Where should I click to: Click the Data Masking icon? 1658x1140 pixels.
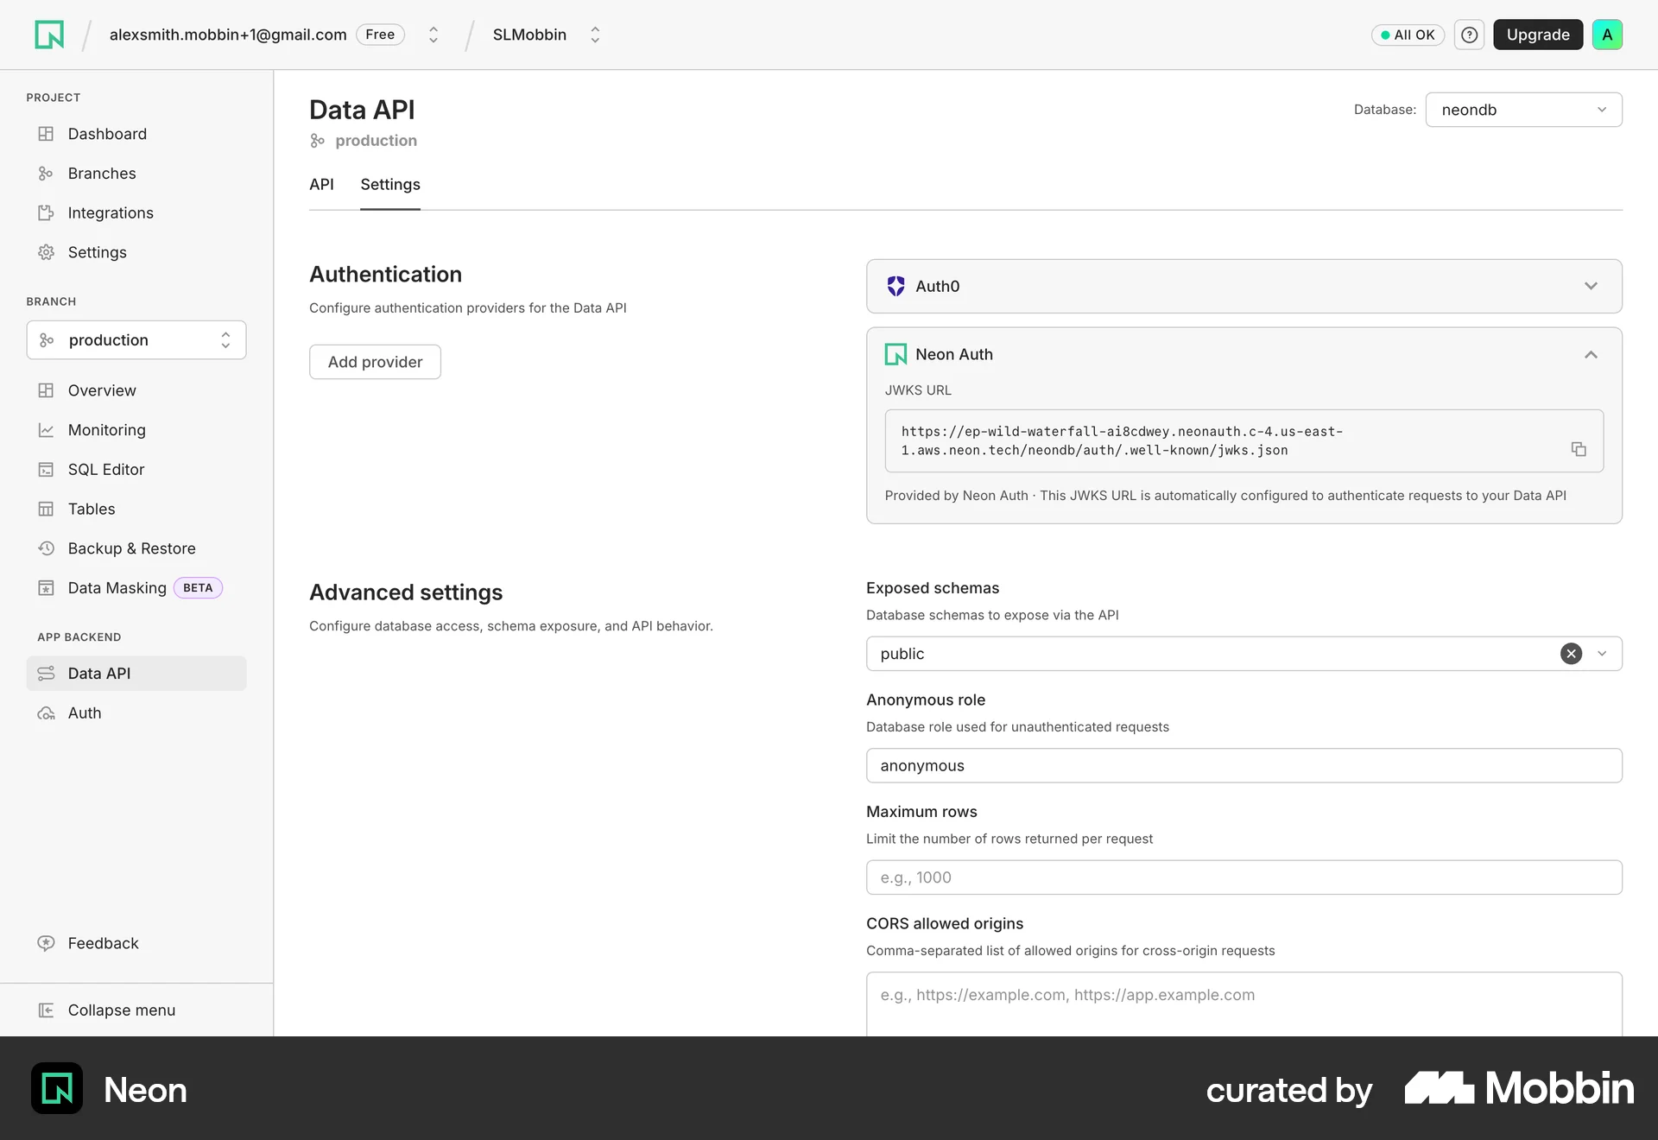[46, 588]
